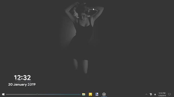Open File Explorer from the taskbar
Image resolution: width=174 pixels, height=97 pixels.
pos(83,94)
